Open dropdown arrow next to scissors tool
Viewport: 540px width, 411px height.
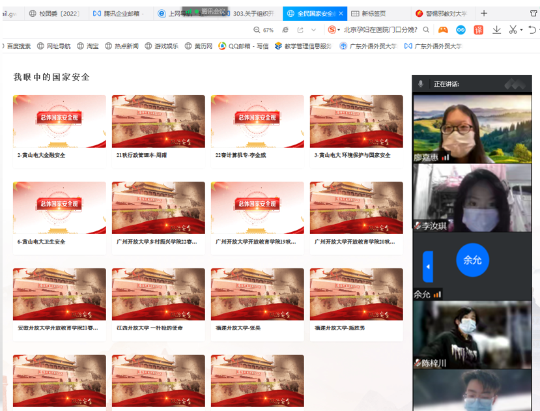pyautogui.click(x=521, y=30)
